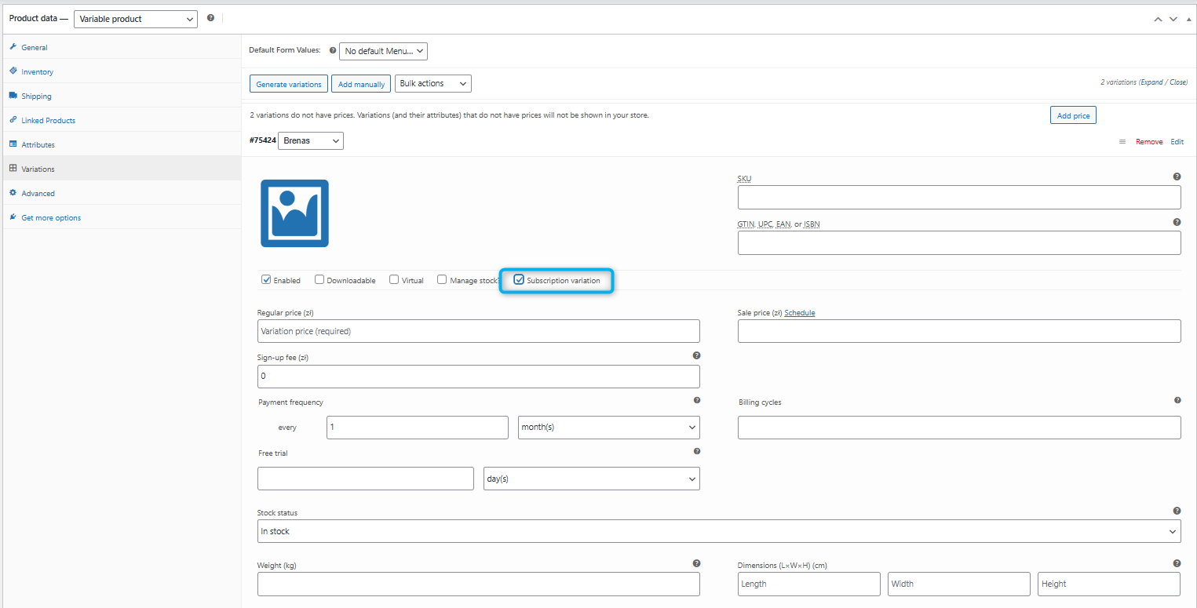
Task: Click the Generate variations button
Action: click(288, 84)
